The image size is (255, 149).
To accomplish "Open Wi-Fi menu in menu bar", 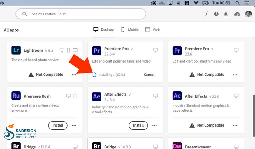I will click(x=196, y=3).
